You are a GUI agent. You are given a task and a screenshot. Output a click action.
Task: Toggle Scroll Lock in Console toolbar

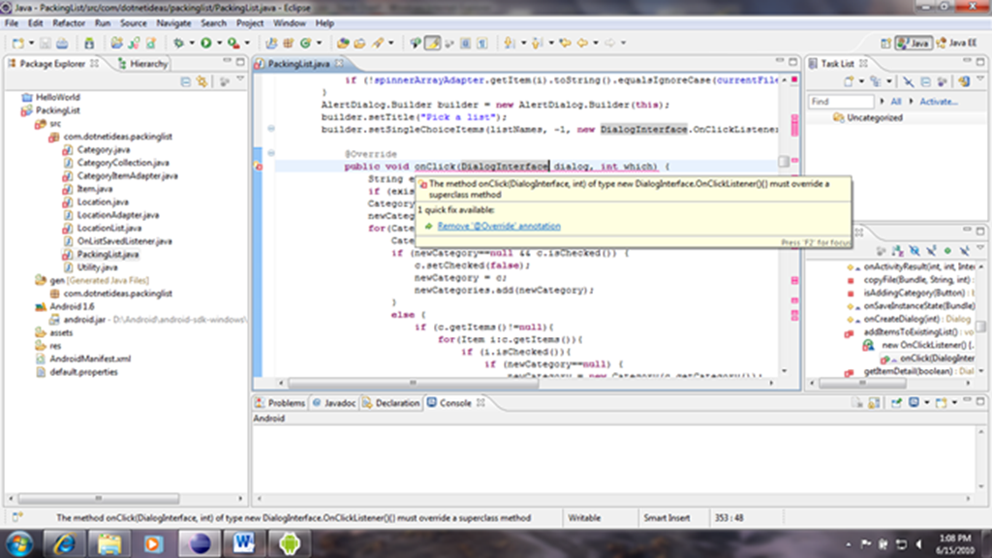click(x=875, y=403)
